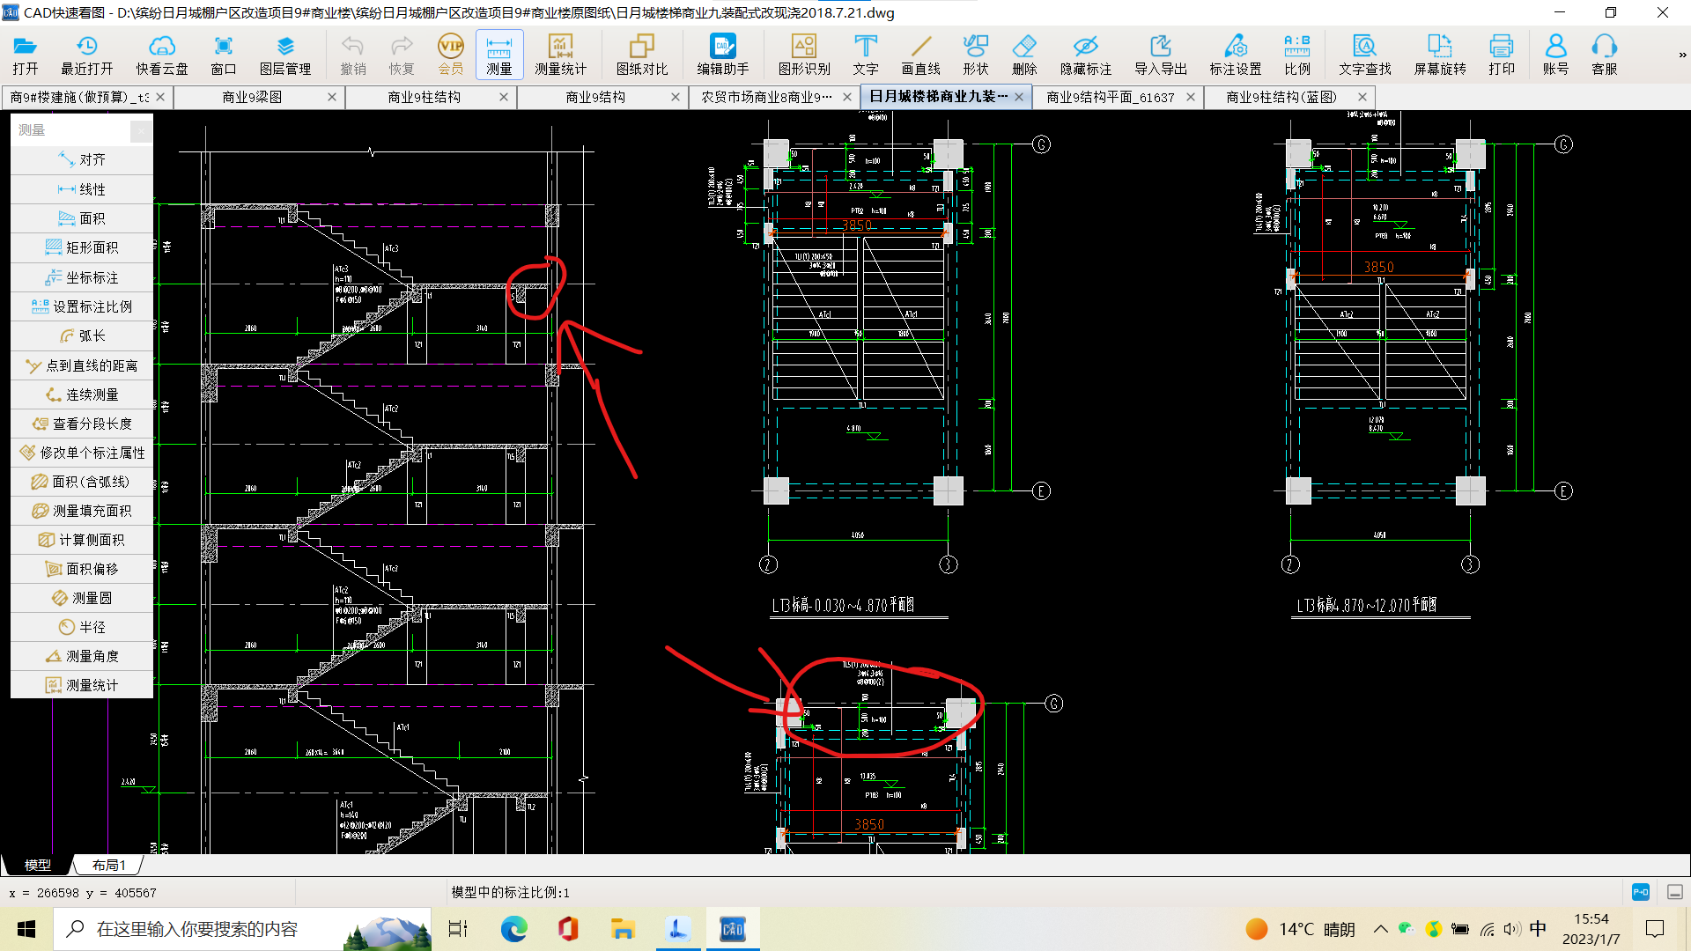Open the 比例 scale tool
This screenshot has height=951, width=1691.
coord(1297,55)
